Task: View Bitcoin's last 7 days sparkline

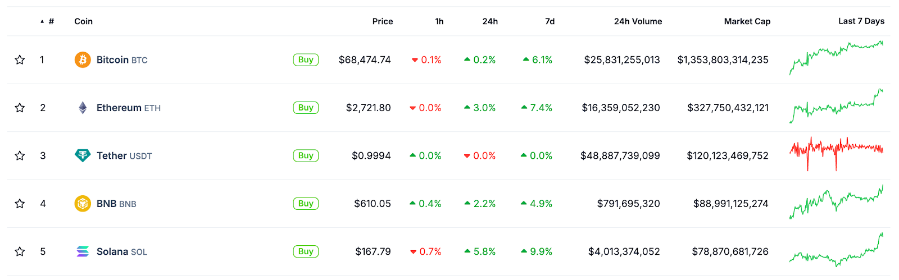Action: click(x=836, y=58)
